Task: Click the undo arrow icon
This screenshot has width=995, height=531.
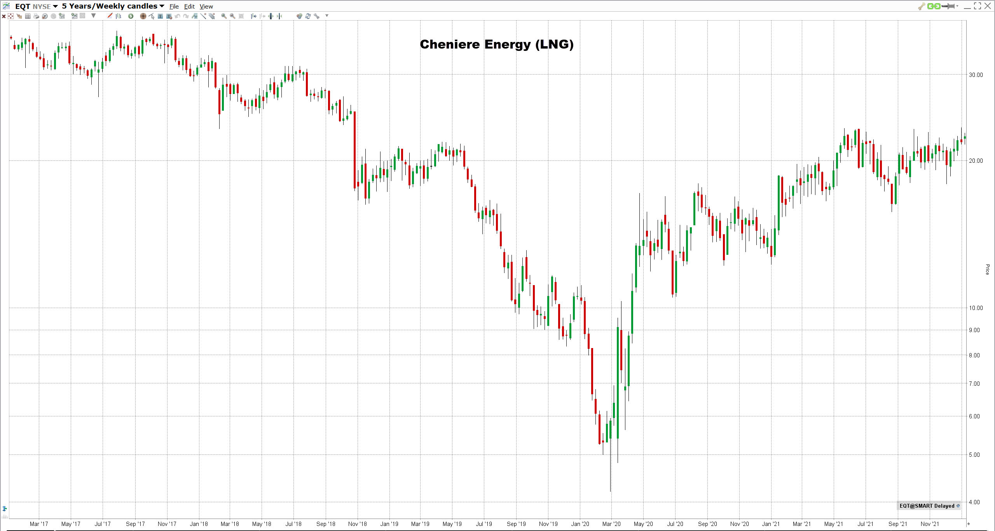Action: [177, 16]
